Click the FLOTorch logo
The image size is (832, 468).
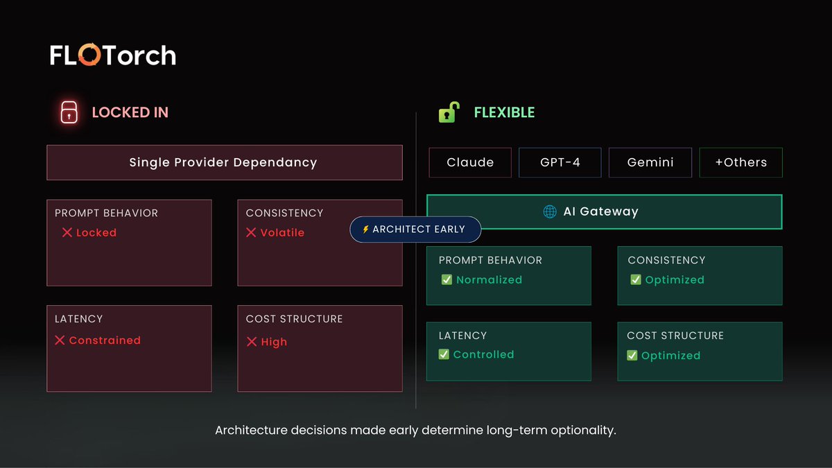(113, 55)
